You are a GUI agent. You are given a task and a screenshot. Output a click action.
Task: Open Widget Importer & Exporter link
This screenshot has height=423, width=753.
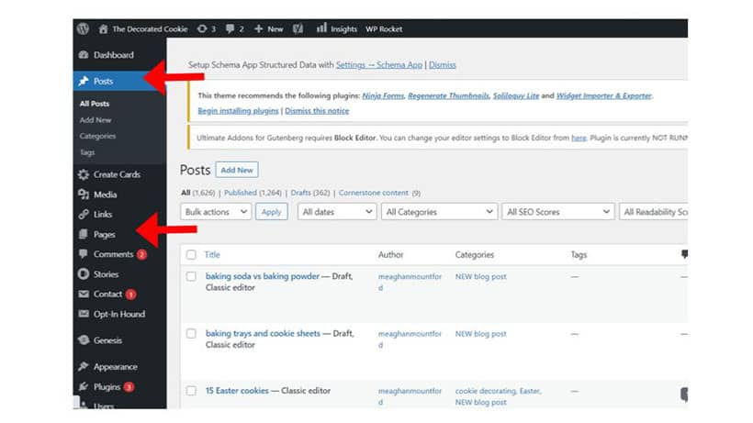click(603, 96)
